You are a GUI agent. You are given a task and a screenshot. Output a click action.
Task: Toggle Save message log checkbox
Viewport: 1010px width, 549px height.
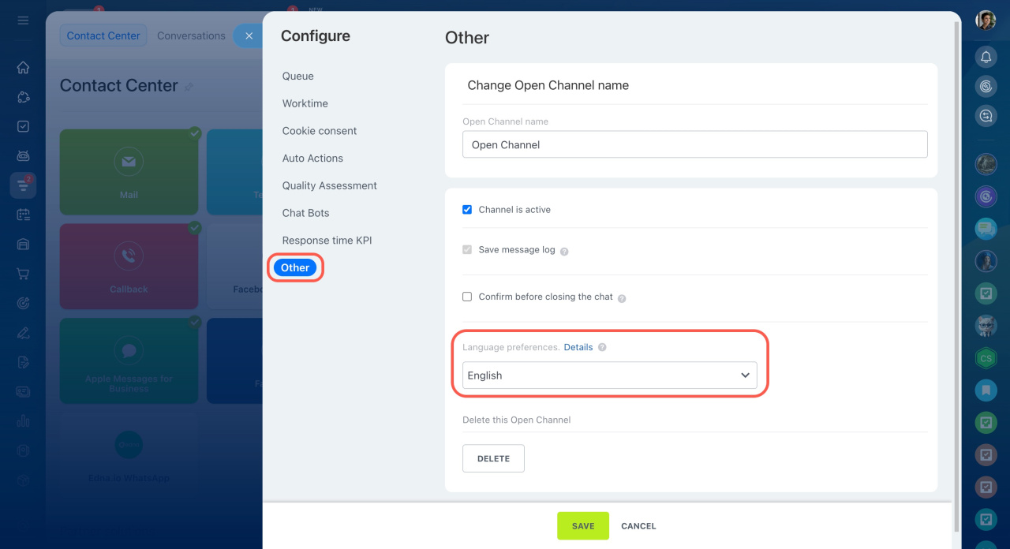(x=467, y=249)
